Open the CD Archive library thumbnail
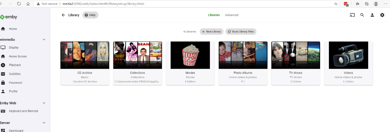 click(84, 55)
